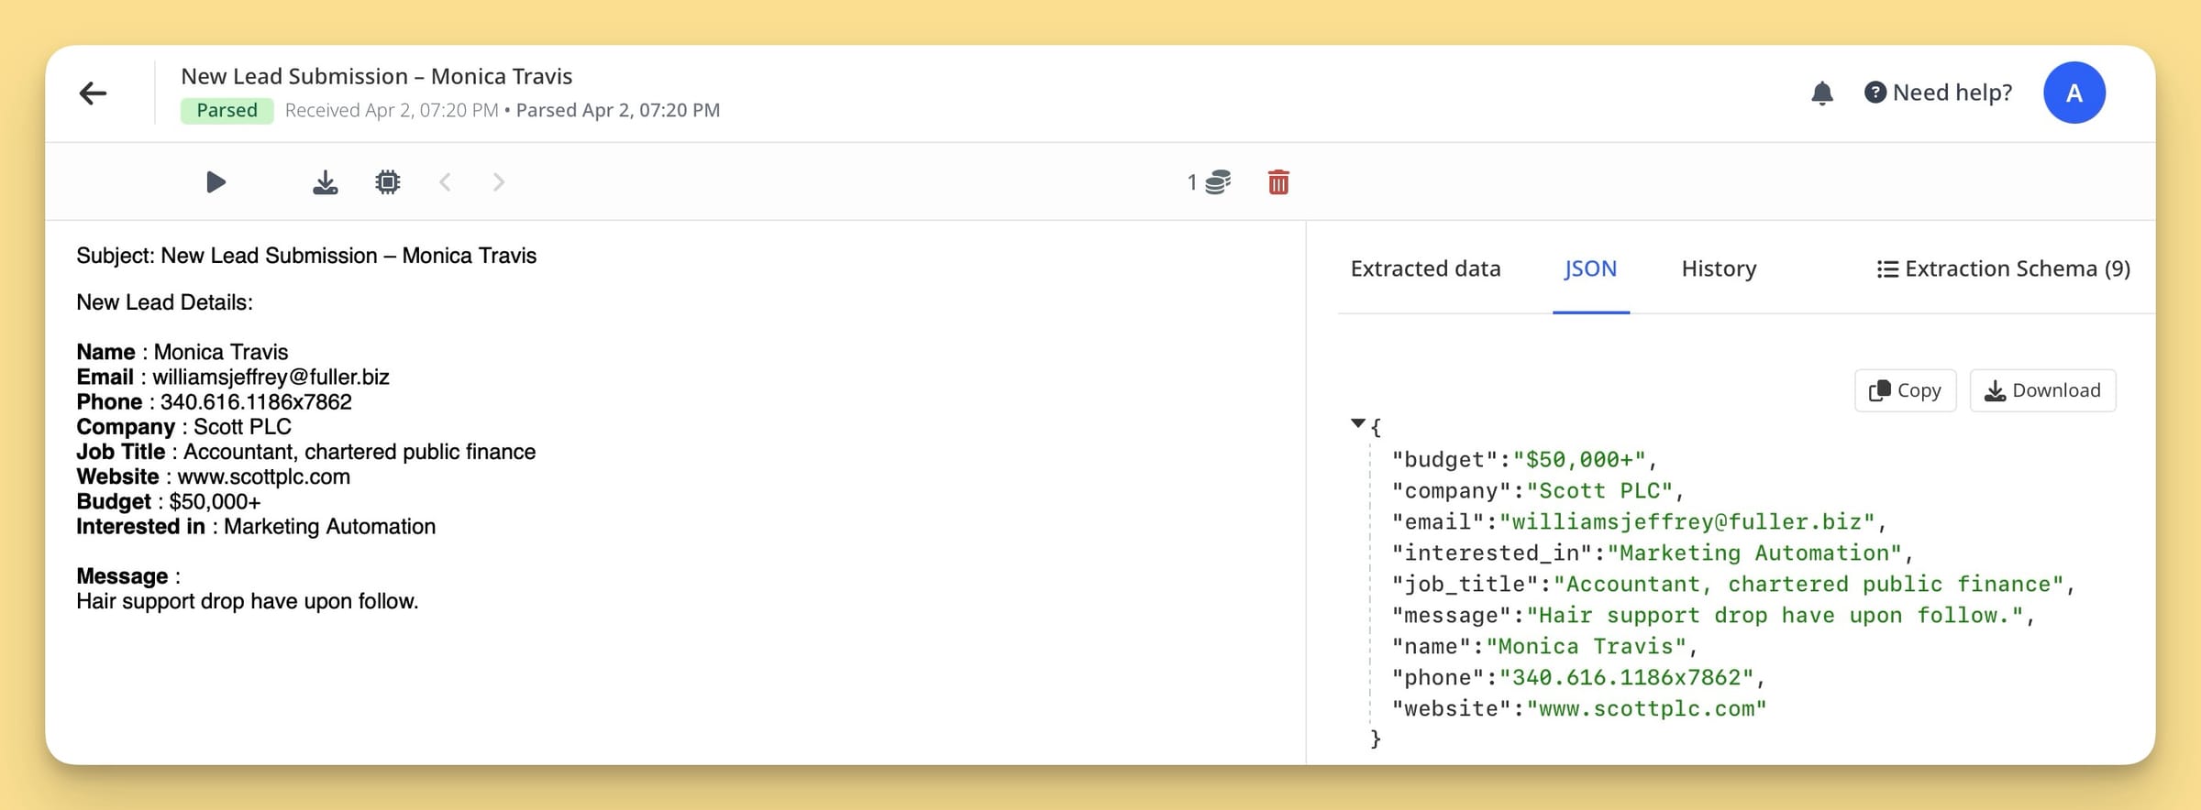Click the play/run parse icon

[216, 182]
